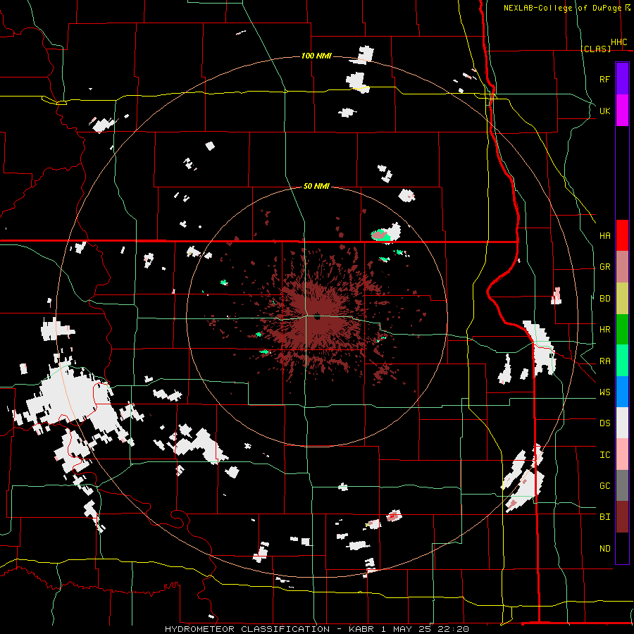The image size is (634, 634).
Task: Click the [CLAS] legend header text
Action: pos(595,49)
